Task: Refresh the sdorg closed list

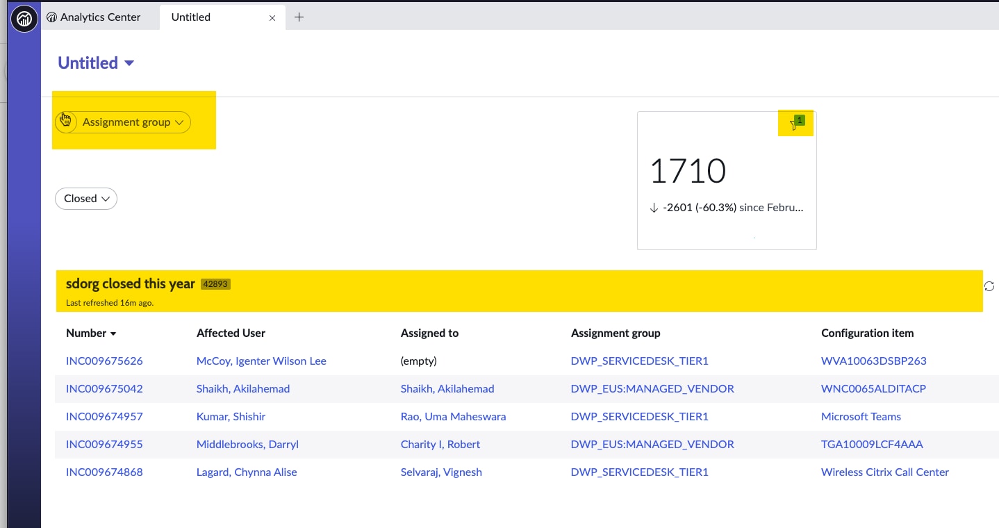Action: point(989,286)
